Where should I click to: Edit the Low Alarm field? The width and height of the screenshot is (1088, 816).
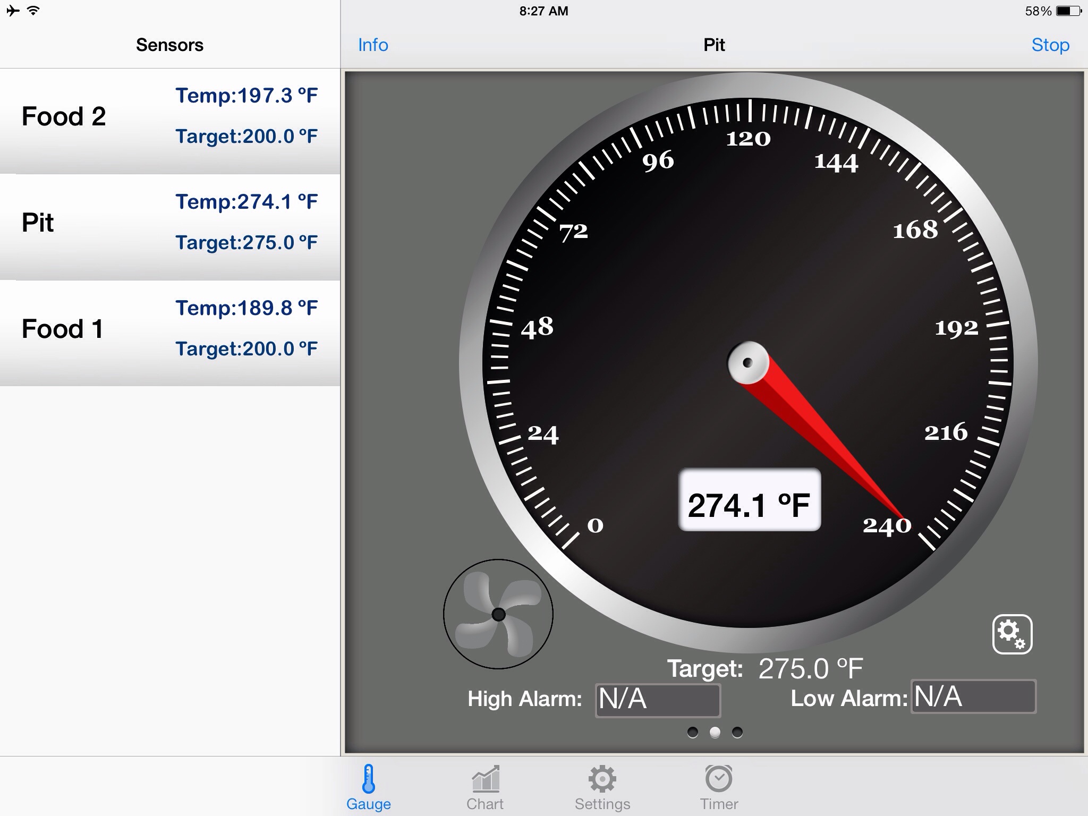(973, 697)
